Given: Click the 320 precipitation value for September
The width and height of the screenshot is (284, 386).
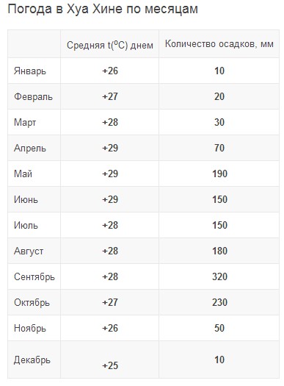Looking at the screenshot, I should coord(219,276).
